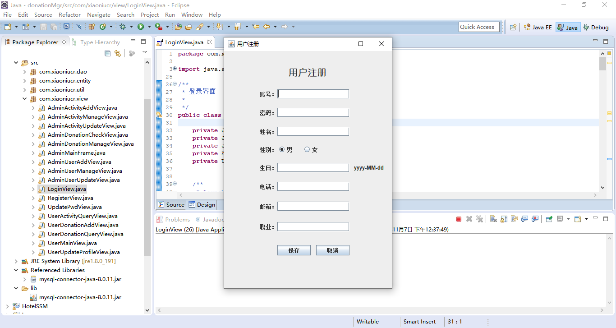Click the 电话 phone input field
Viewport: 616px width, 328px height.
click(x=313, y=186)
